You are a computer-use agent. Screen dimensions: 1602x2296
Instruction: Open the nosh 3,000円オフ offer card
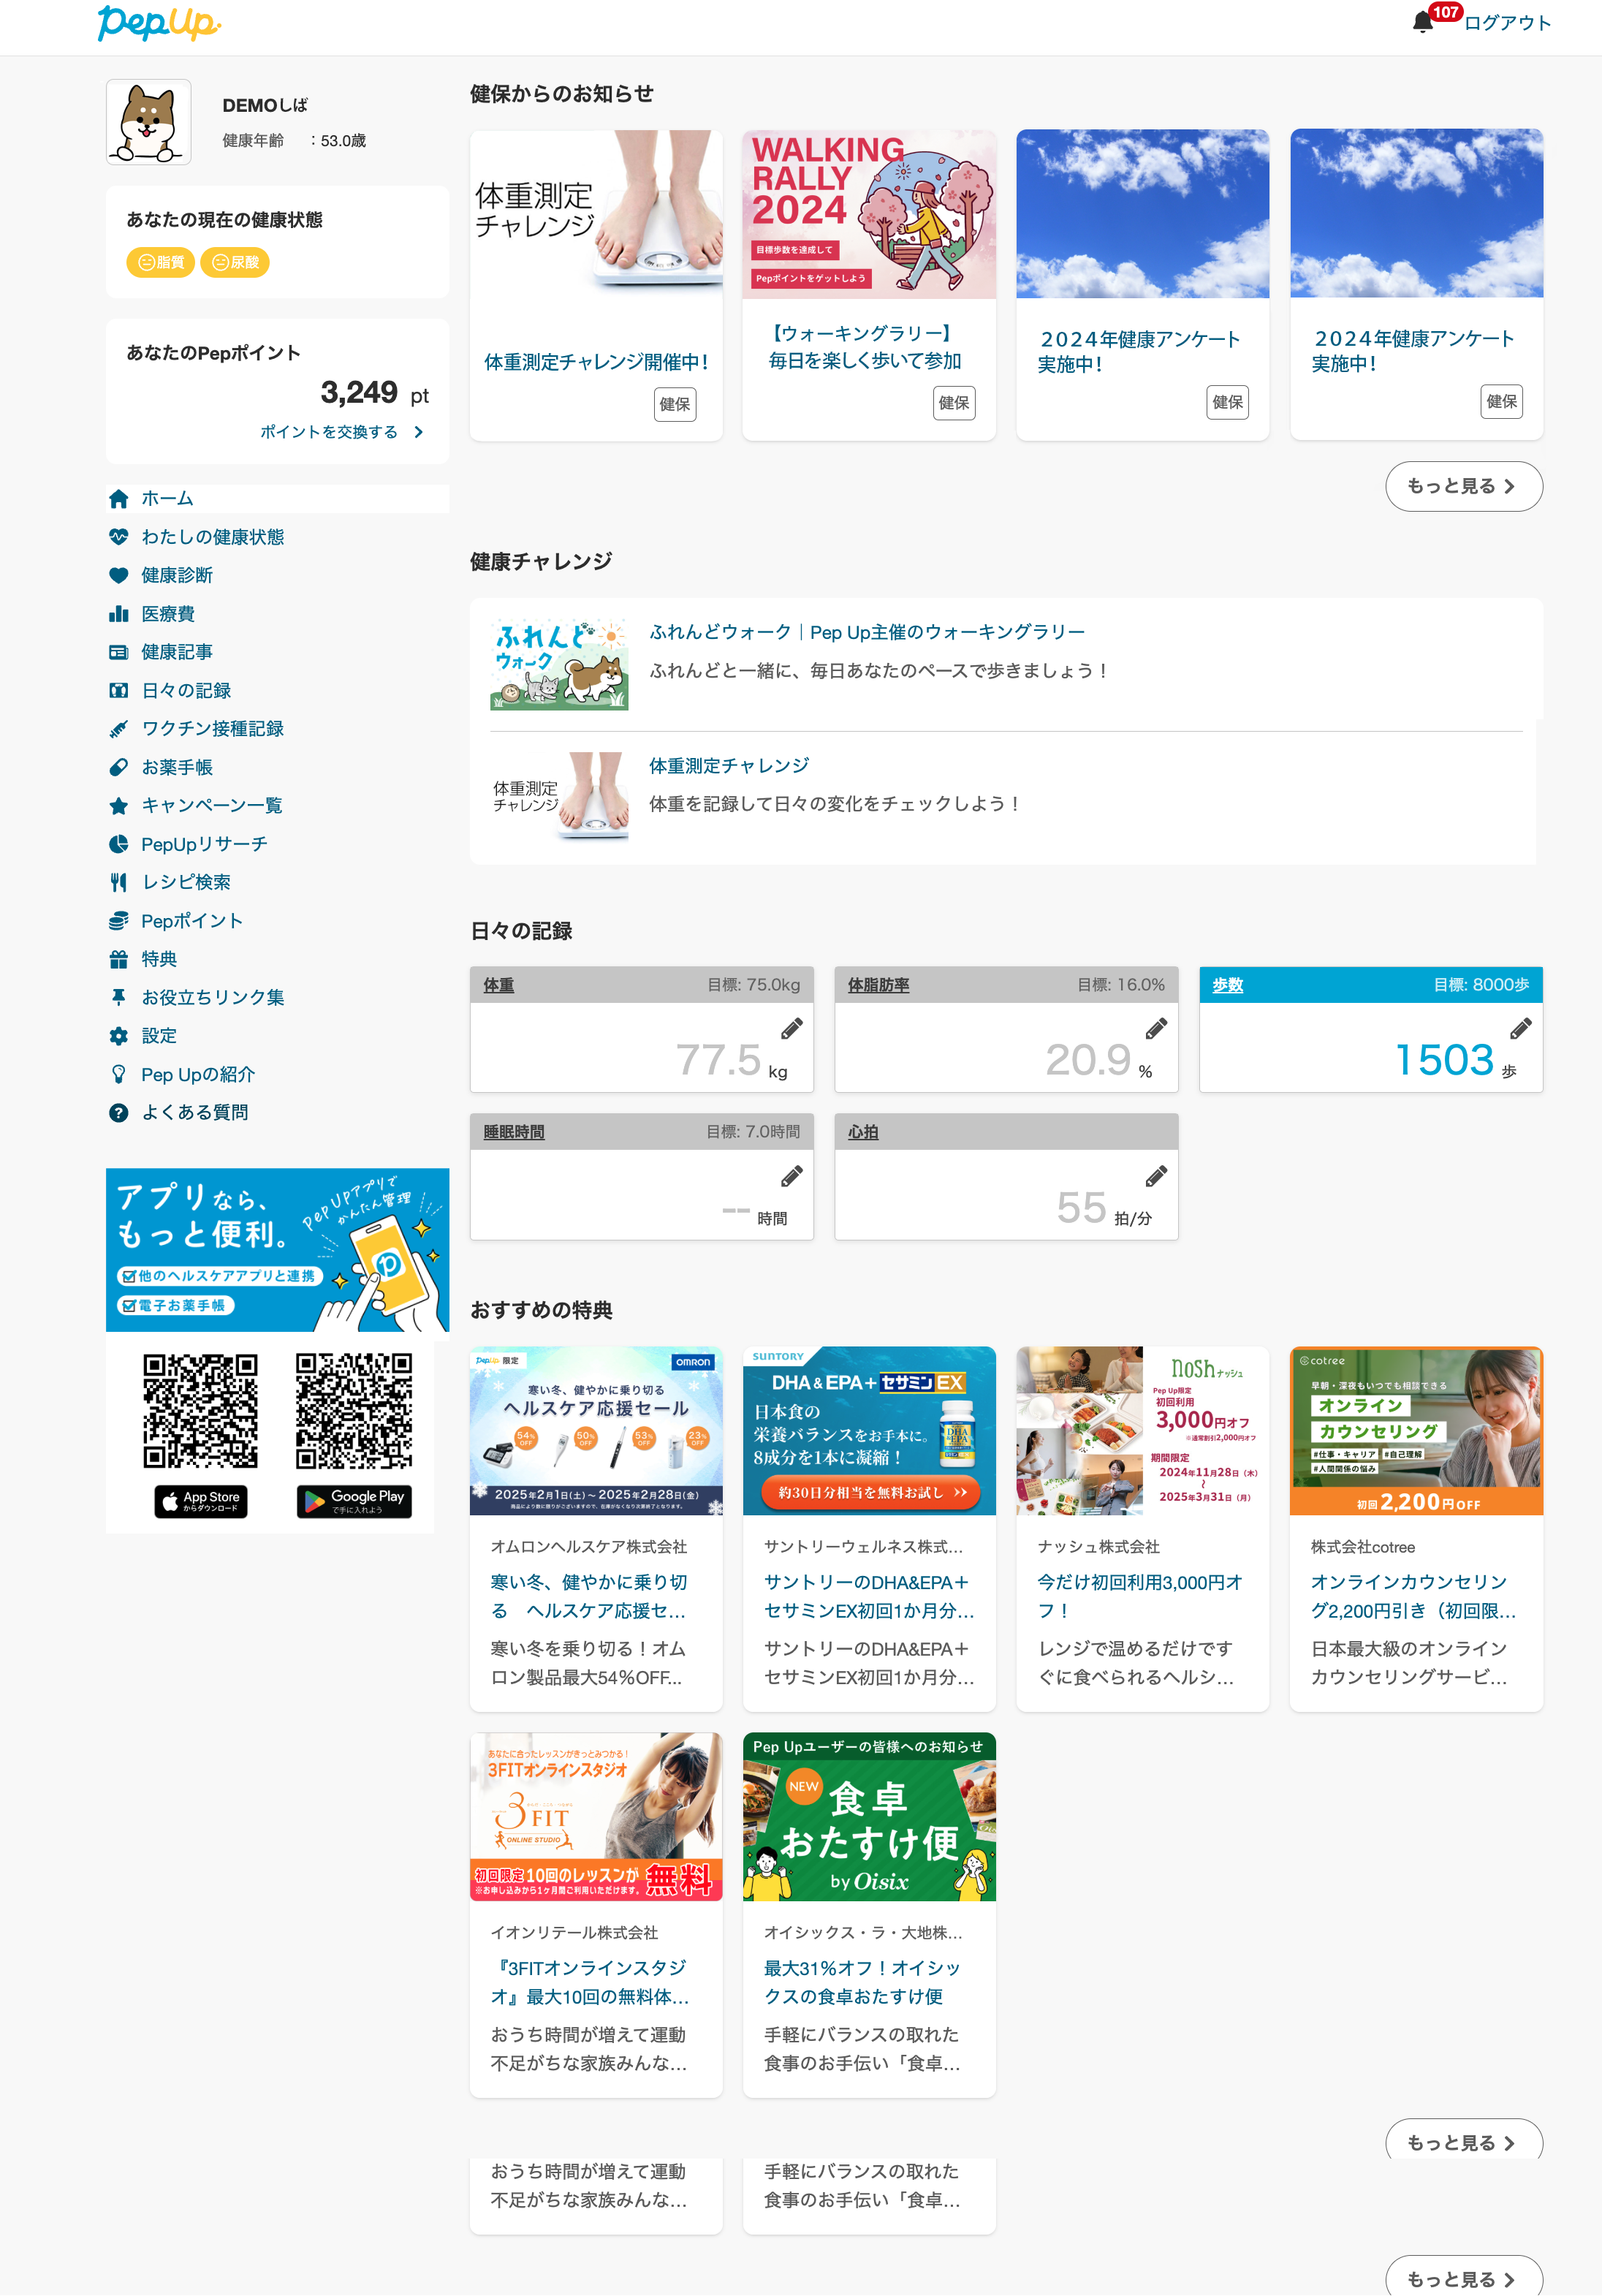[1142, 1528]
